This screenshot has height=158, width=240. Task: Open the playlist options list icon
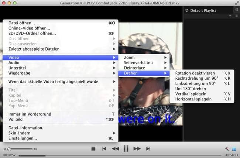[237, 16]
